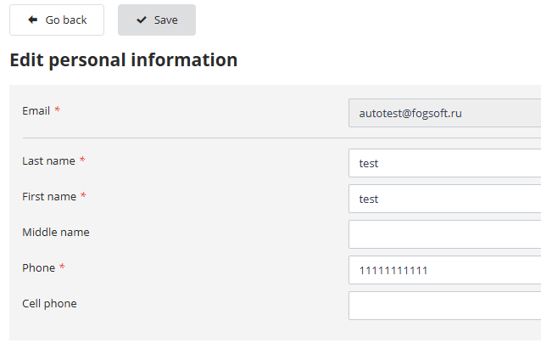The height and width of the screenshot is (343, 541).
Task: Click the checkmark icon in Save
Action: pos(142,20)
